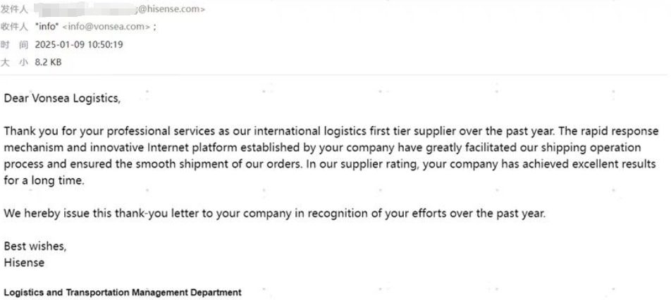Select the recipient display name "info"
Viewport: 671px width, 300px height.
[x=47, y=27]
